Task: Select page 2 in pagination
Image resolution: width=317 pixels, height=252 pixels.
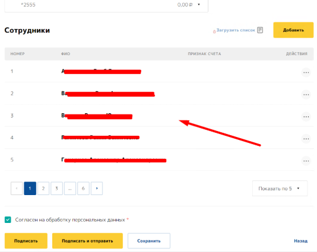Action: click(43, 189)
